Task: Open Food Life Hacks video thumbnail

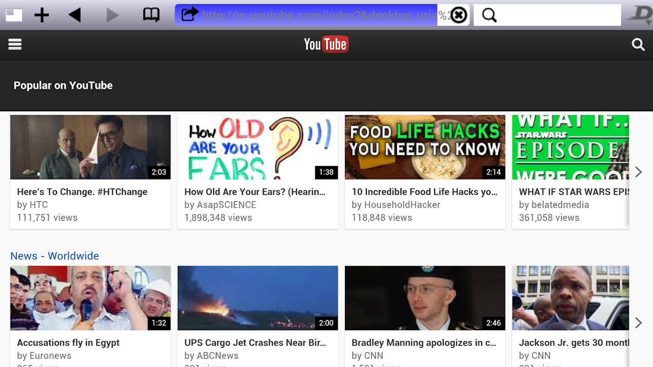Action: (x=425, y=147)
